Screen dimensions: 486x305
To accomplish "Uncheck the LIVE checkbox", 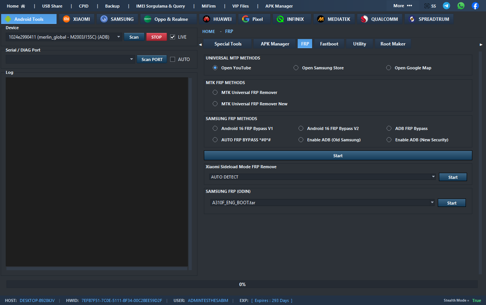I will (173, 37).
